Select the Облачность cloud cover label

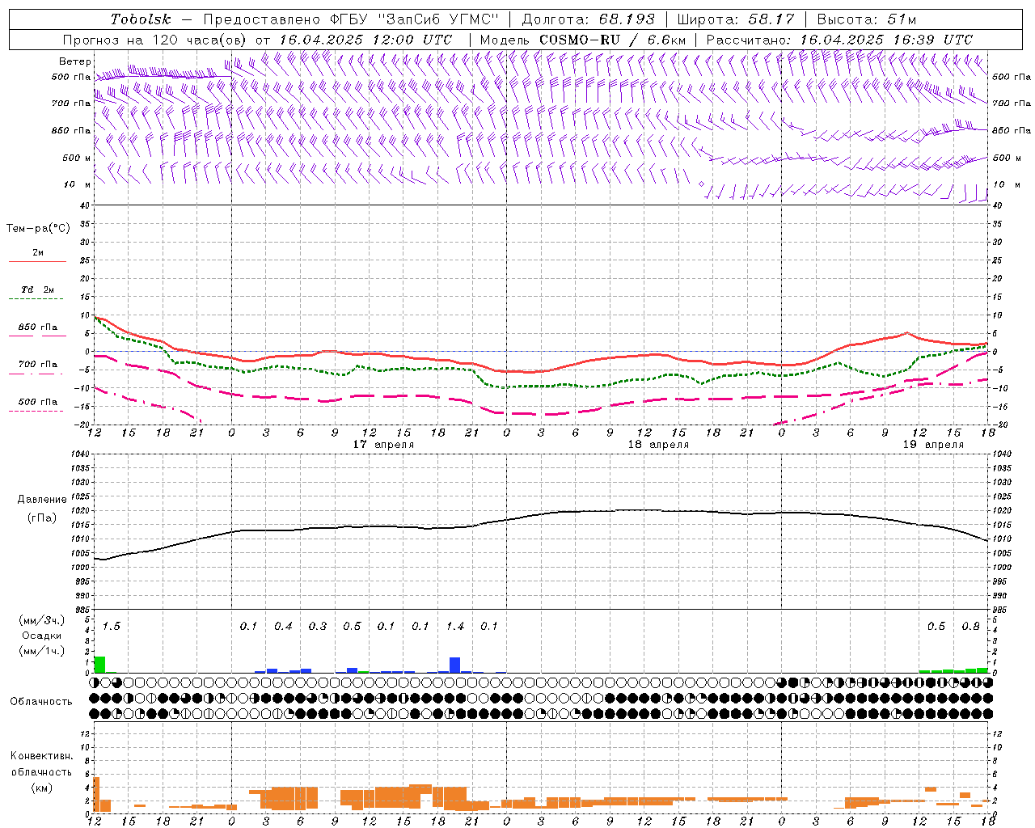tap(41, 702)
